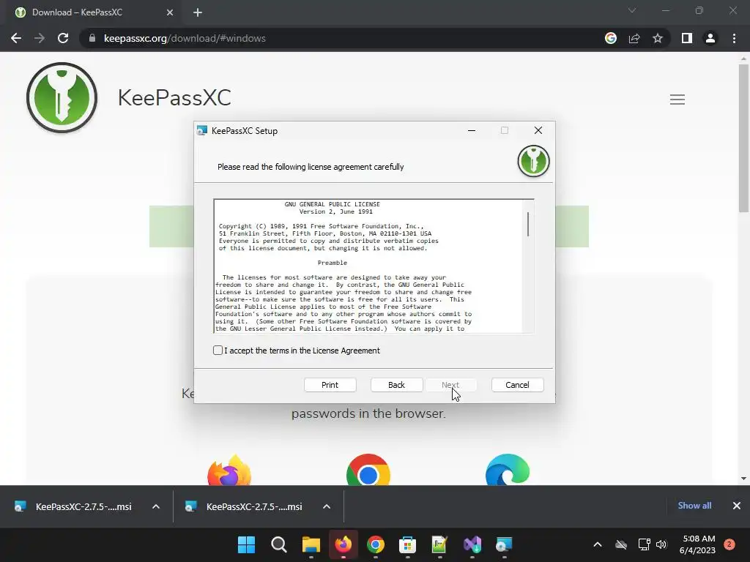The height and width of the screenshot is (562, 750).
Task: Open the Windows Start menu
Action: [x=246, y=544]
